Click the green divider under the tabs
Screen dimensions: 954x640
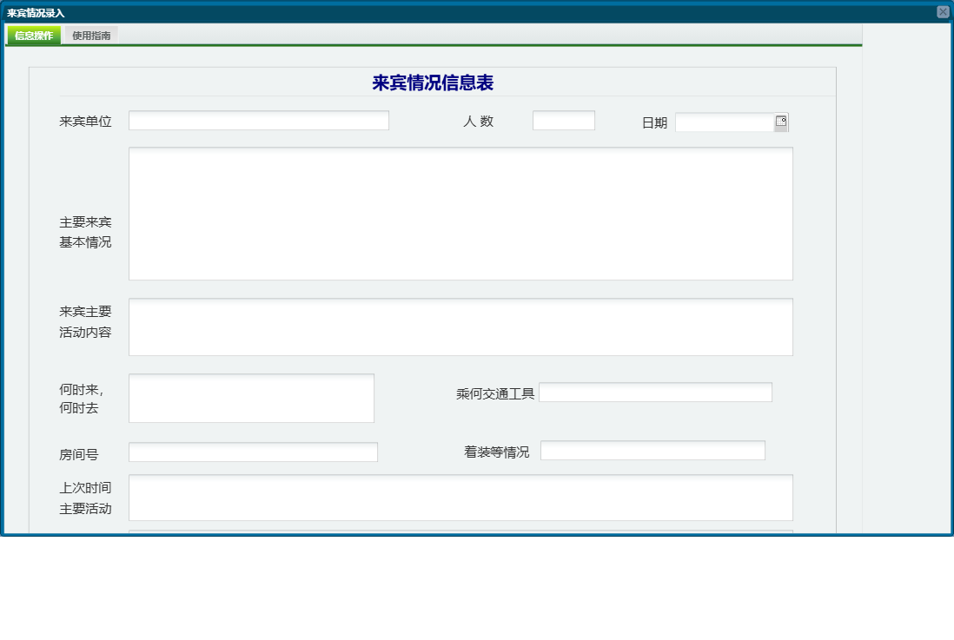pyautogui.click(x=434, y=45)
